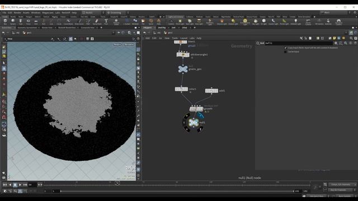Open the File menu

(4, 12)
